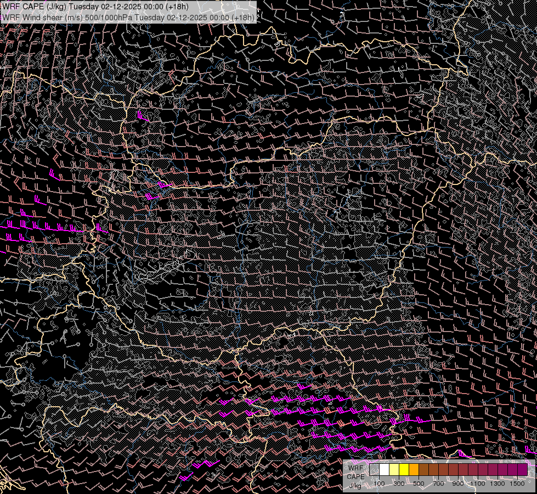Screen dimensions: 537x494
Task: Select the rightmost purple CAPE legend swatch
Action: pos(522,470)
